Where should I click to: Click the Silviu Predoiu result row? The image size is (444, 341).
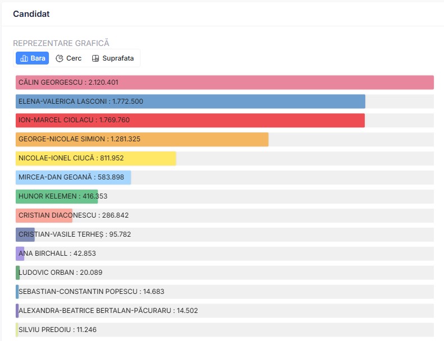[x=225, y=330]
